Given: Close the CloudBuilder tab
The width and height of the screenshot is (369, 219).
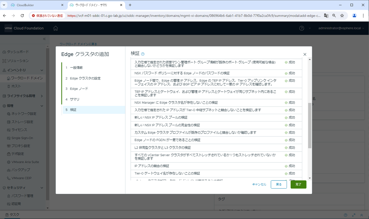Looking at the screenshot, I should [x=62, y=5].
